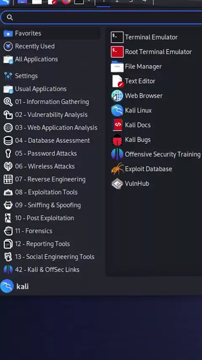The image size is (202, 360).
Task: Open 42 - Kali & OffSec Links
Action: click(50, 269)
